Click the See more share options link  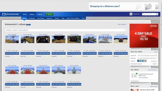point(154,61)
